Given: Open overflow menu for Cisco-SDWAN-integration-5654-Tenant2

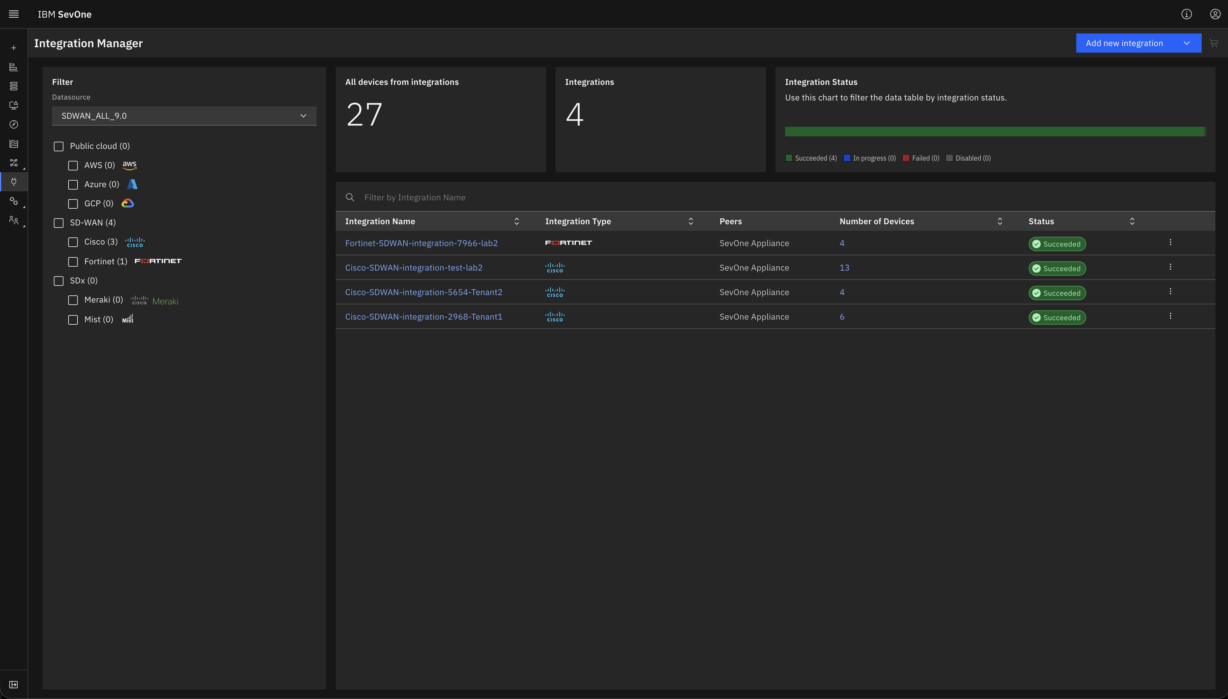Looking at the screenshot, I should (1170, 291).
